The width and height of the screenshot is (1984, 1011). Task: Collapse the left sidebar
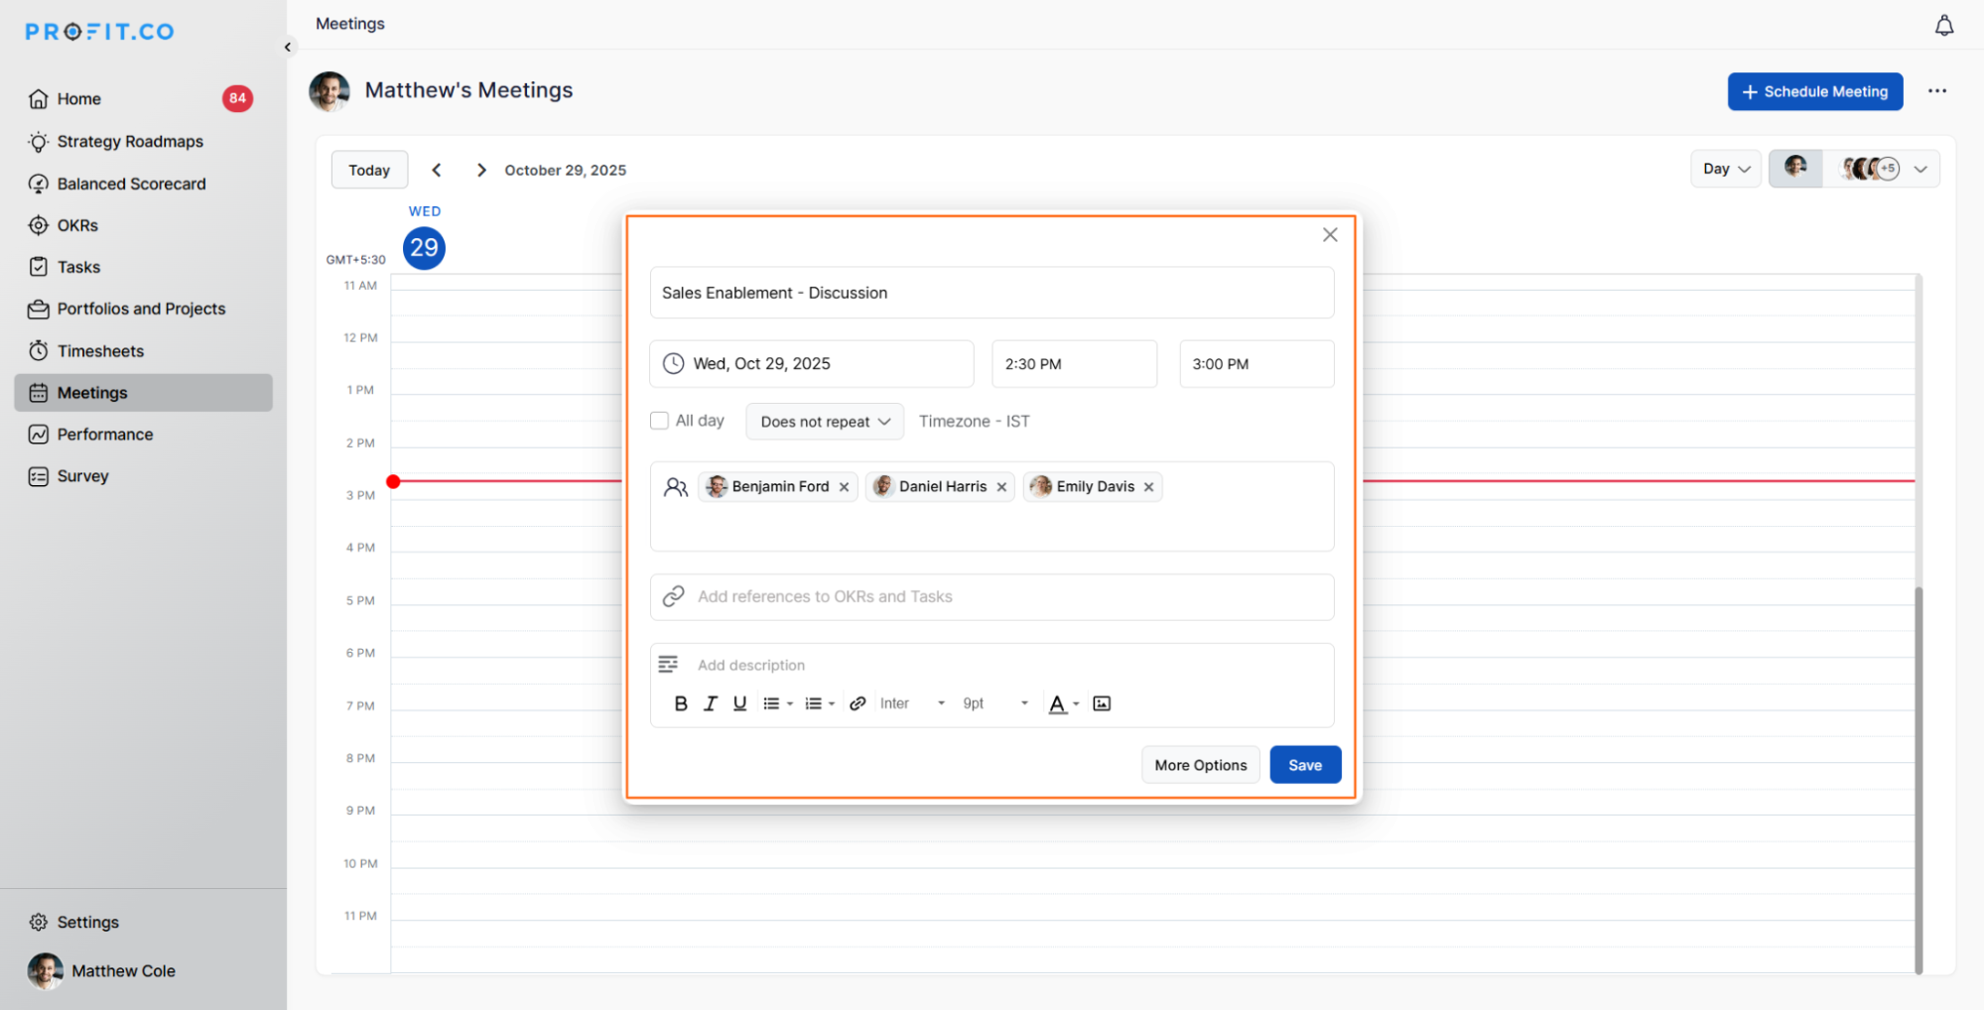point(288,47)
